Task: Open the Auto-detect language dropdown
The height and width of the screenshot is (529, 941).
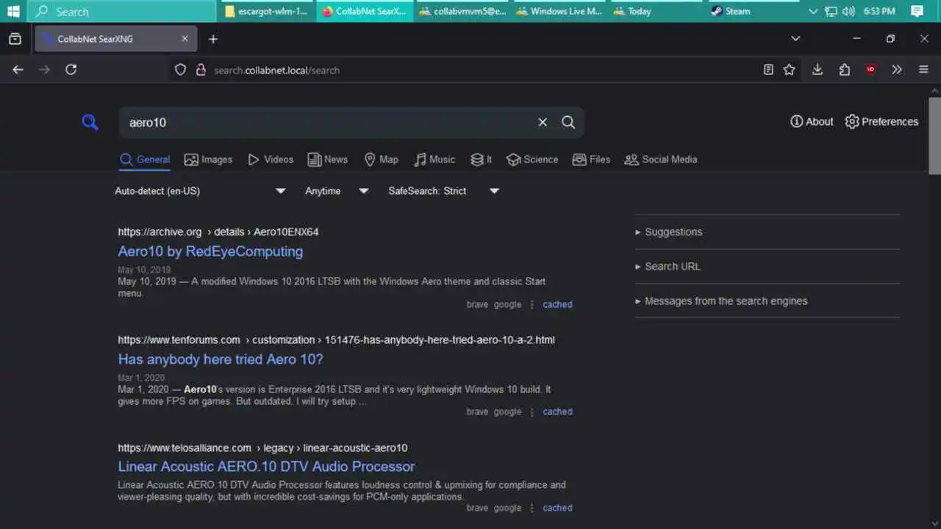Action: [x=200, y=191]
